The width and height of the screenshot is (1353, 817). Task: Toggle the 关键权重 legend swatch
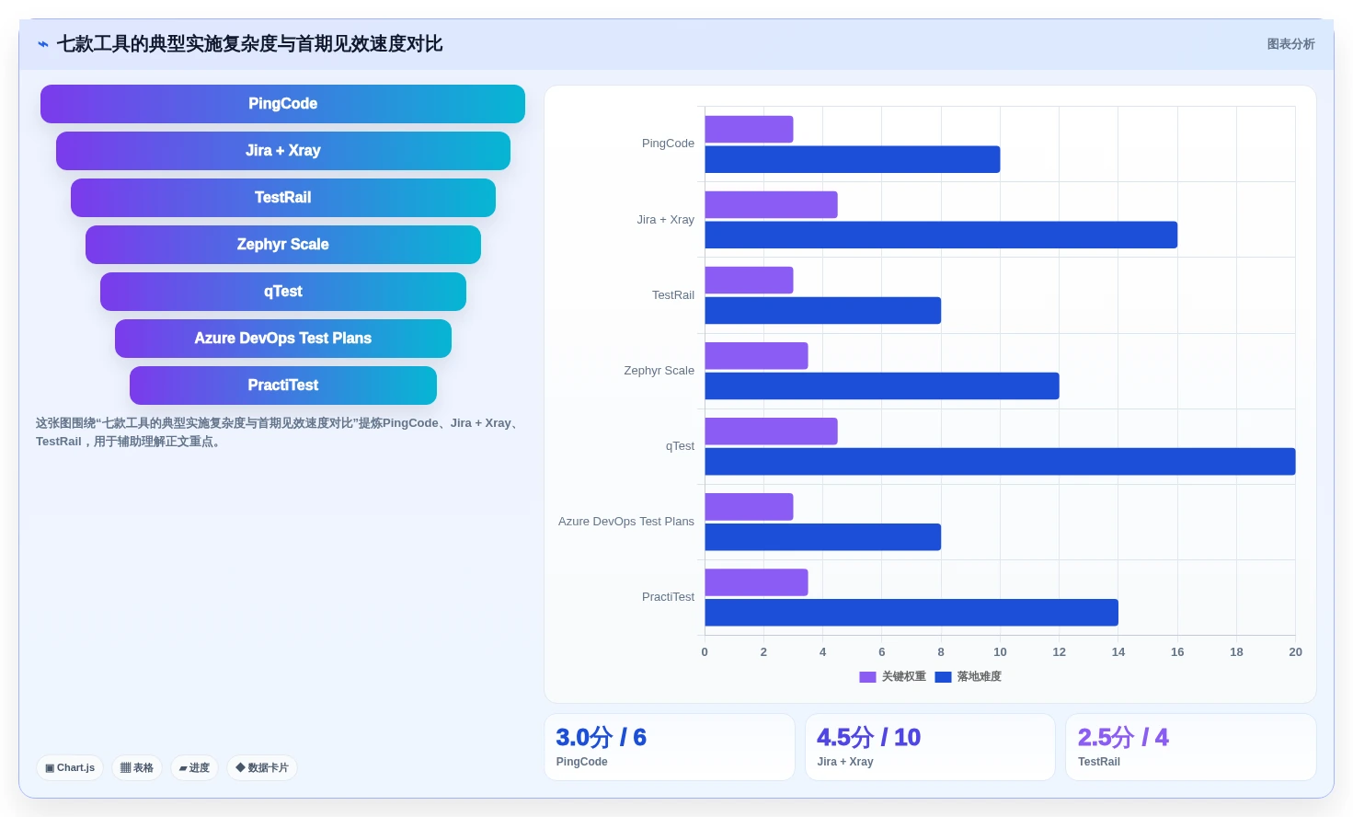point(867,676)
